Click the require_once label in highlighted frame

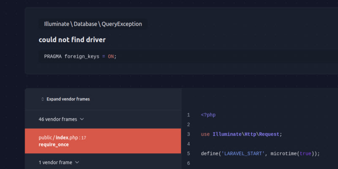pyautogui.click(x=54, y=144)
